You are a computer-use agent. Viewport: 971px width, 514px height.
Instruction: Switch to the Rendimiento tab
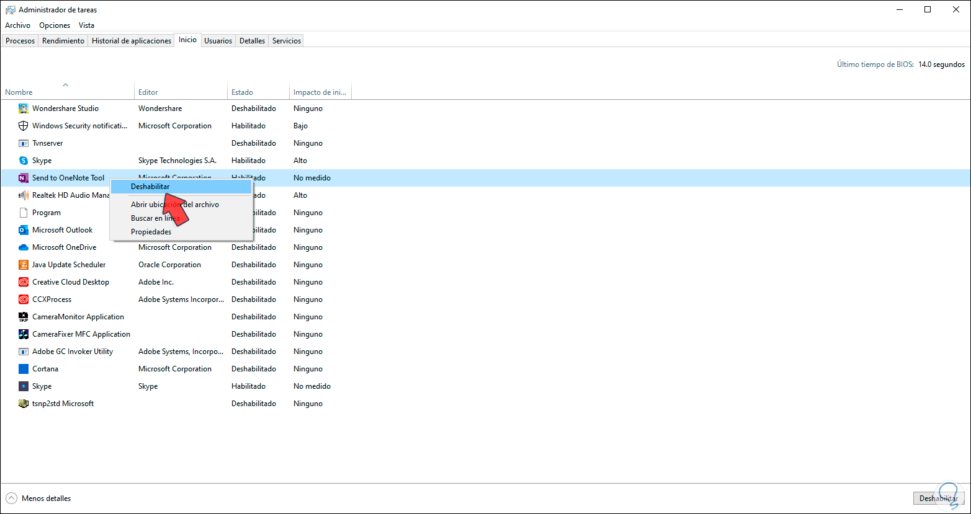click(63, 41)
